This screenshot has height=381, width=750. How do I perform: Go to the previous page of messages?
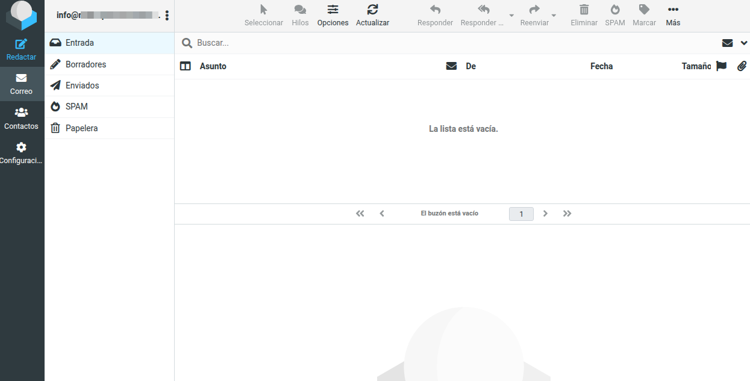[x=382, y=214]
